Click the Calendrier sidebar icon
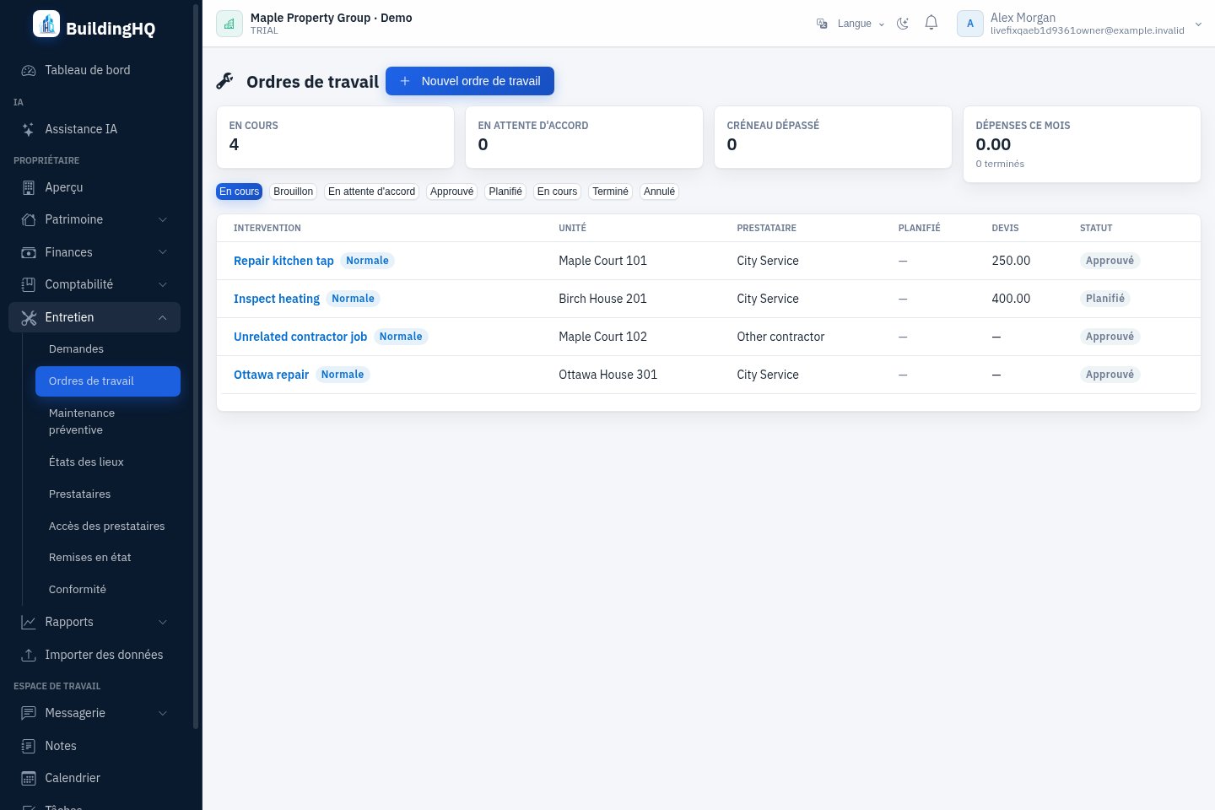The height and width of the screenshot is (810, 1215). [29, 778]
